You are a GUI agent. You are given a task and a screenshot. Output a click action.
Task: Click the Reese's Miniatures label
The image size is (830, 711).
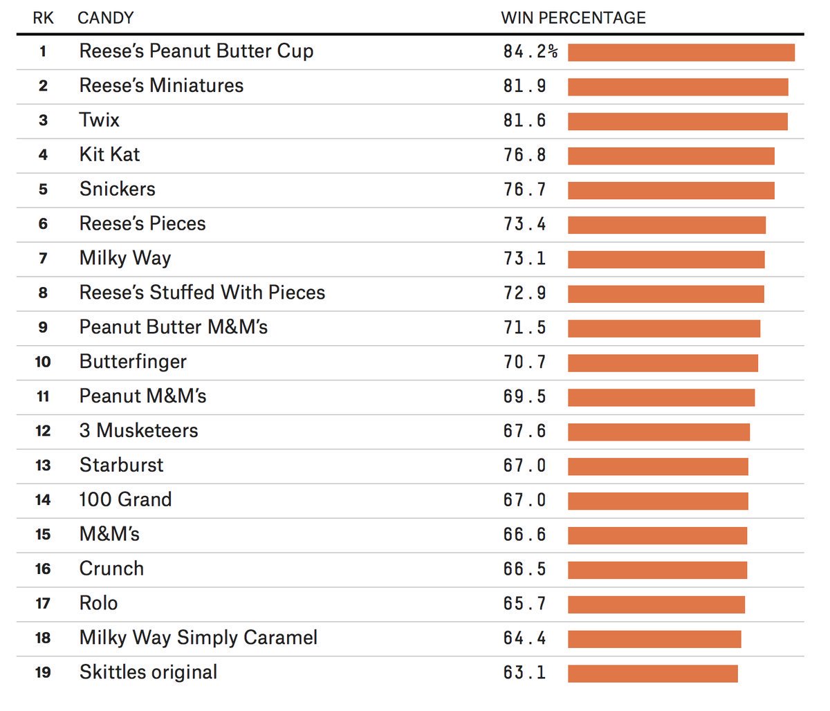point(162,85)
